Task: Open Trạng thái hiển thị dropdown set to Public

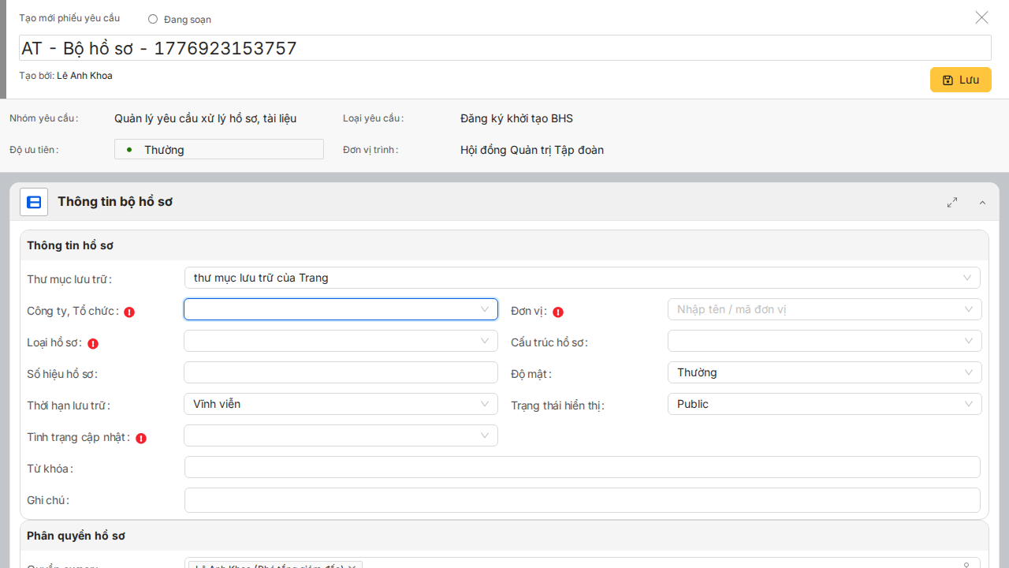Action: [824, 404]
